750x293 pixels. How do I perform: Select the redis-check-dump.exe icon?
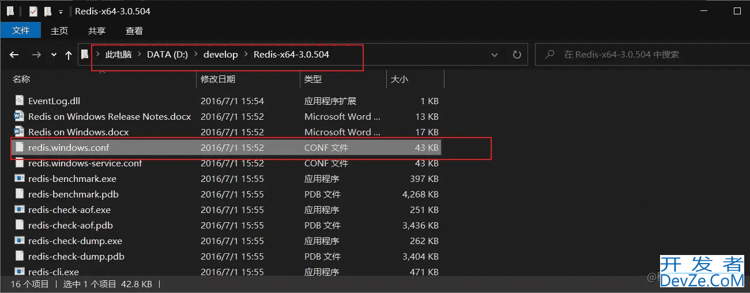pyautogui.click(x=20, y=241)
